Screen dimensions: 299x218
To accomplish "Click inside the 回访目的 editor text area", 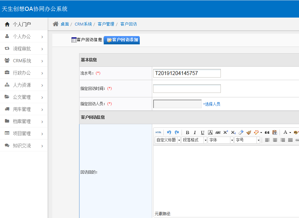I will tap(226, 177).
